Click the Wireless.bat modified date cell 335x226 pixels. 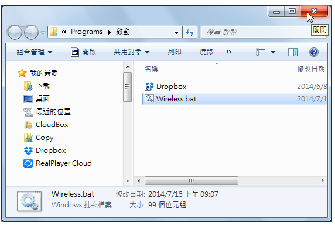tap(312, 99)
